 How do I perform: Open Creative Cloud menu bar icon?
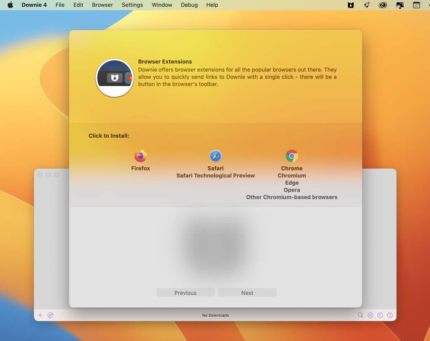[x=383, y=5]
